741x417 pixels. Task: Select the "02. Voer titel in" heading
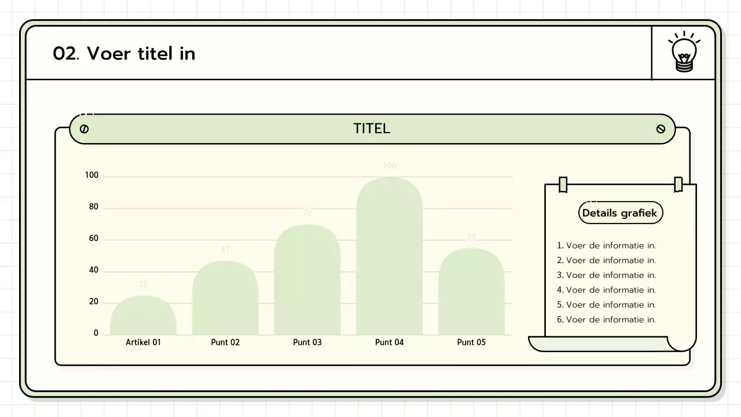pyautogui.click(x=124, y=53)
